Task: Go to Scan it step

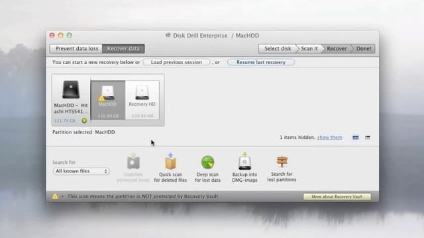Action: 309,48
